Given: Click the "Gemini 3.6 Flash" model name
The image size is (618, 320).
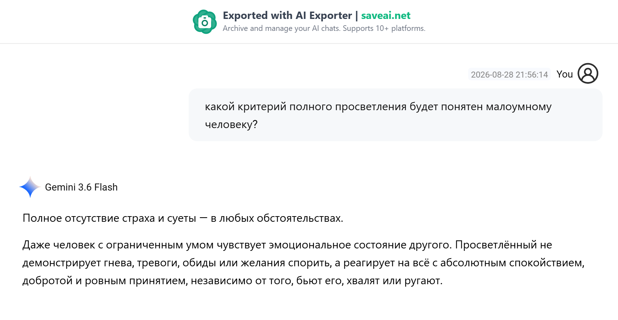Looking at the screenshot, I should [x=81, y=187].
